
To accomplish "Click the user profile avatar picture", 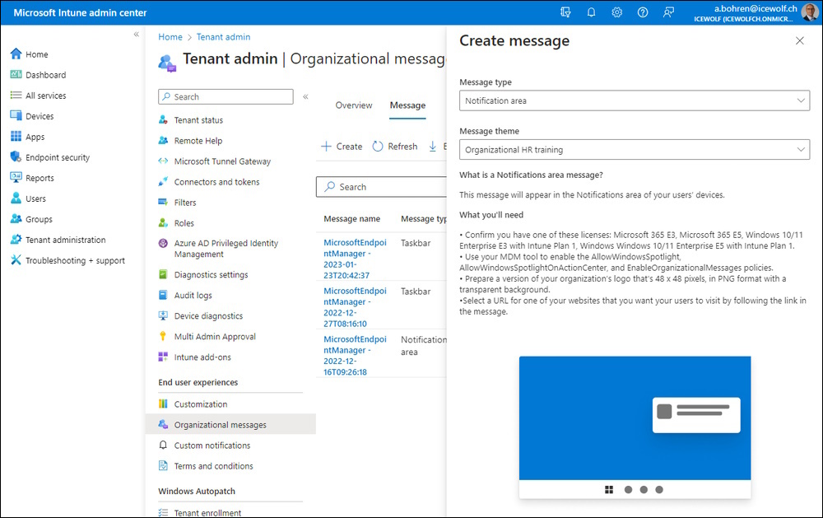I will coord(810,12).
